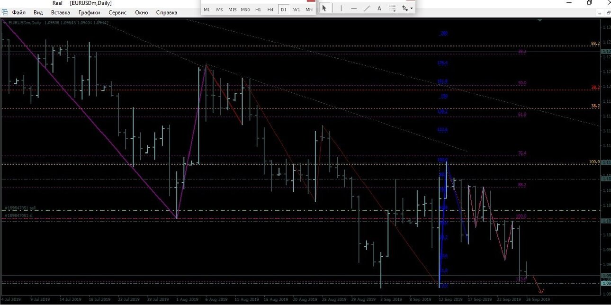Switch chart to M15 timeframe
The height and width of the screenshot is (305, 611).
coord(232,9)
